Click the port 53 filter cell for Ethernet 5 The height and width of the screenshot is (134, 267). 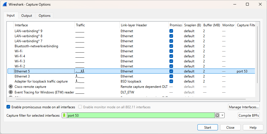[x=242, y=71]
